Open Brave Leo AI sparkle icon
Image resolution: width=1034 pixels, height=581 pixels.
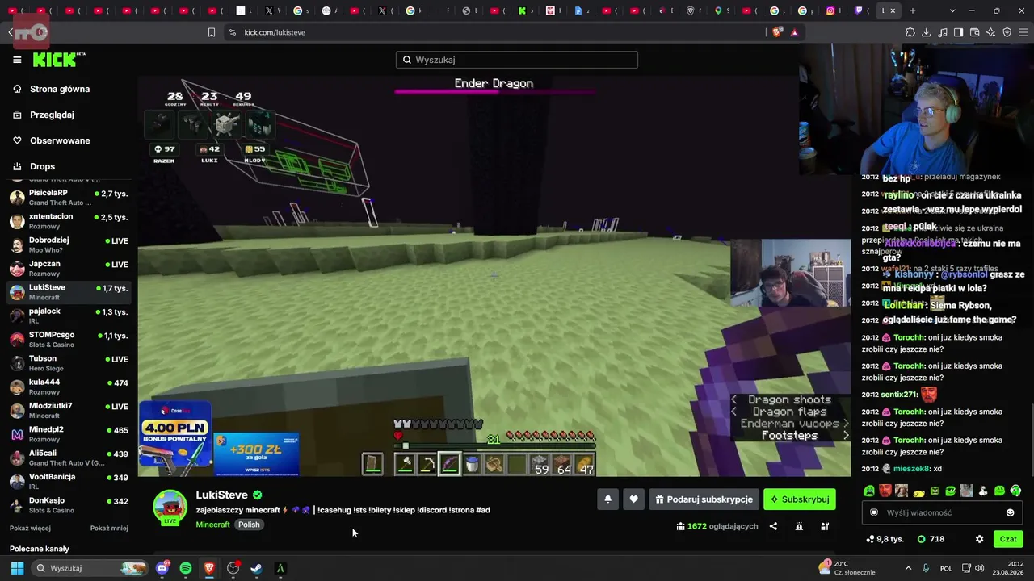(990, 32)
